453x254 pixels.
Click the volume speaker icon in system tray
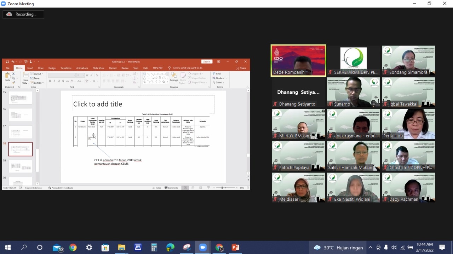[394, 248]
